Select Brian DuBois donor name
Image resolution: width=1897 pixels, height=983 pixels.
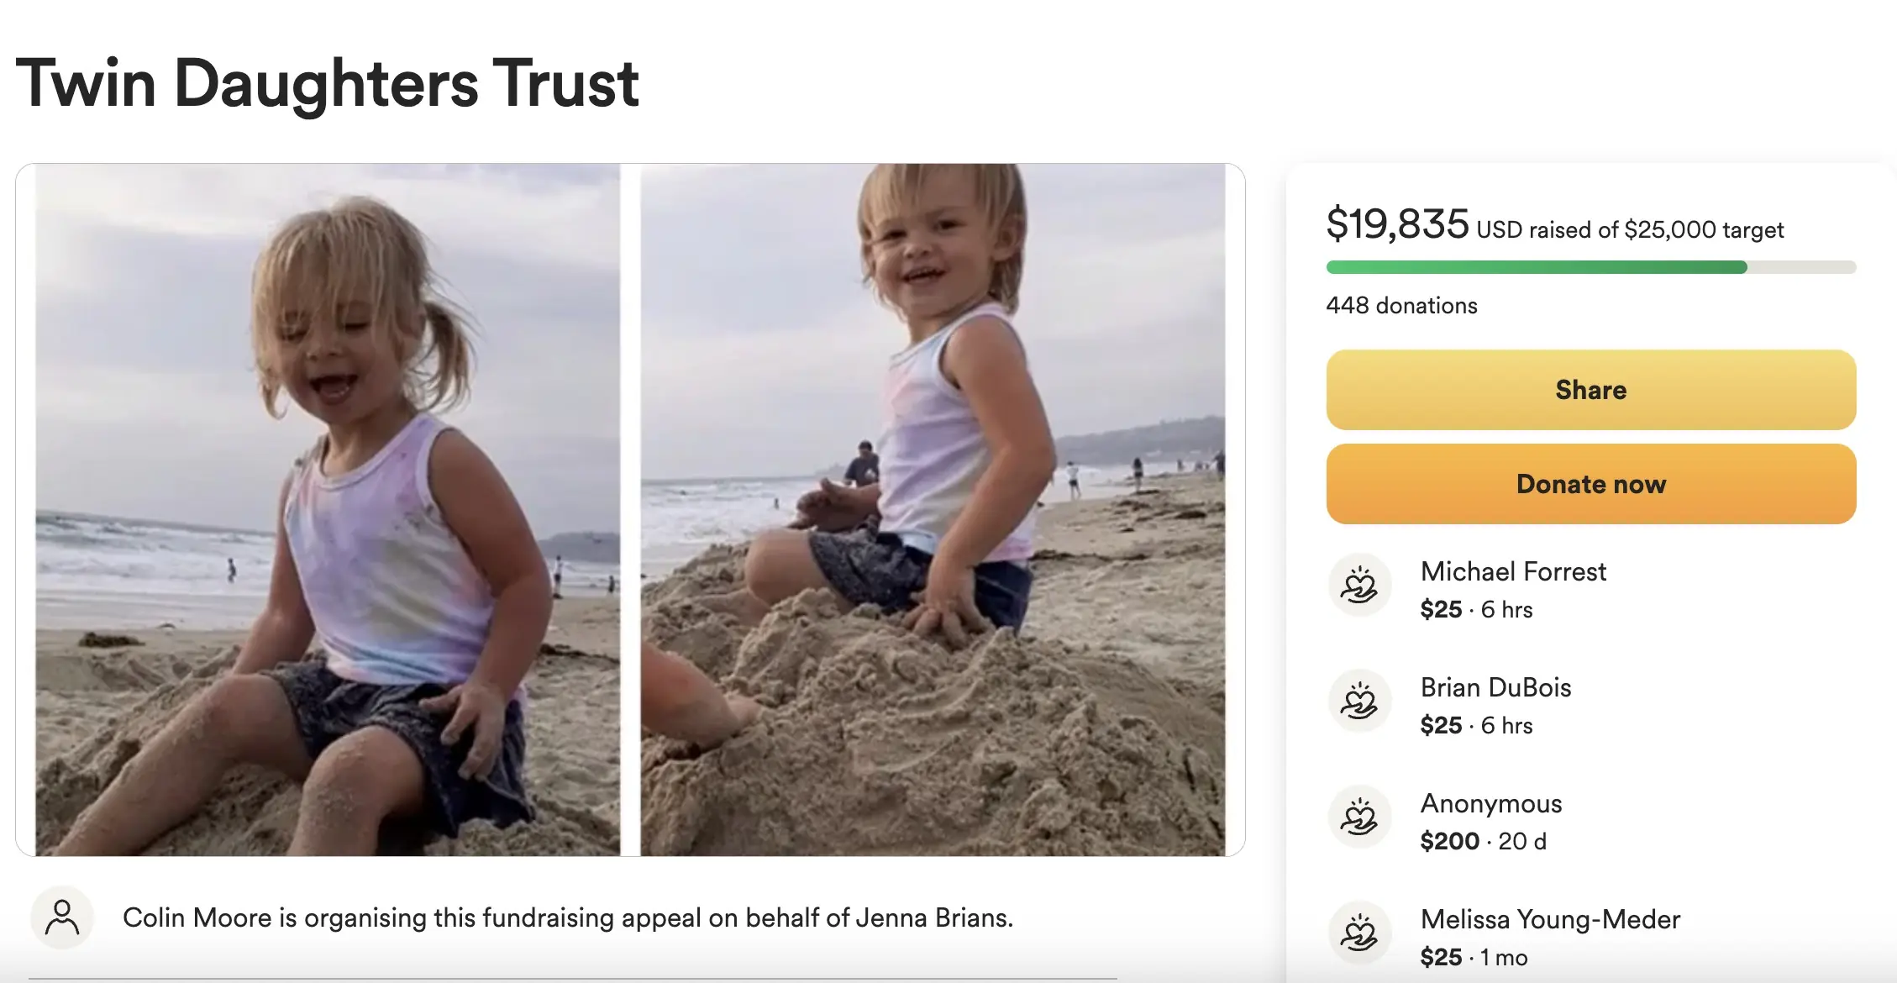[1495, 688]
